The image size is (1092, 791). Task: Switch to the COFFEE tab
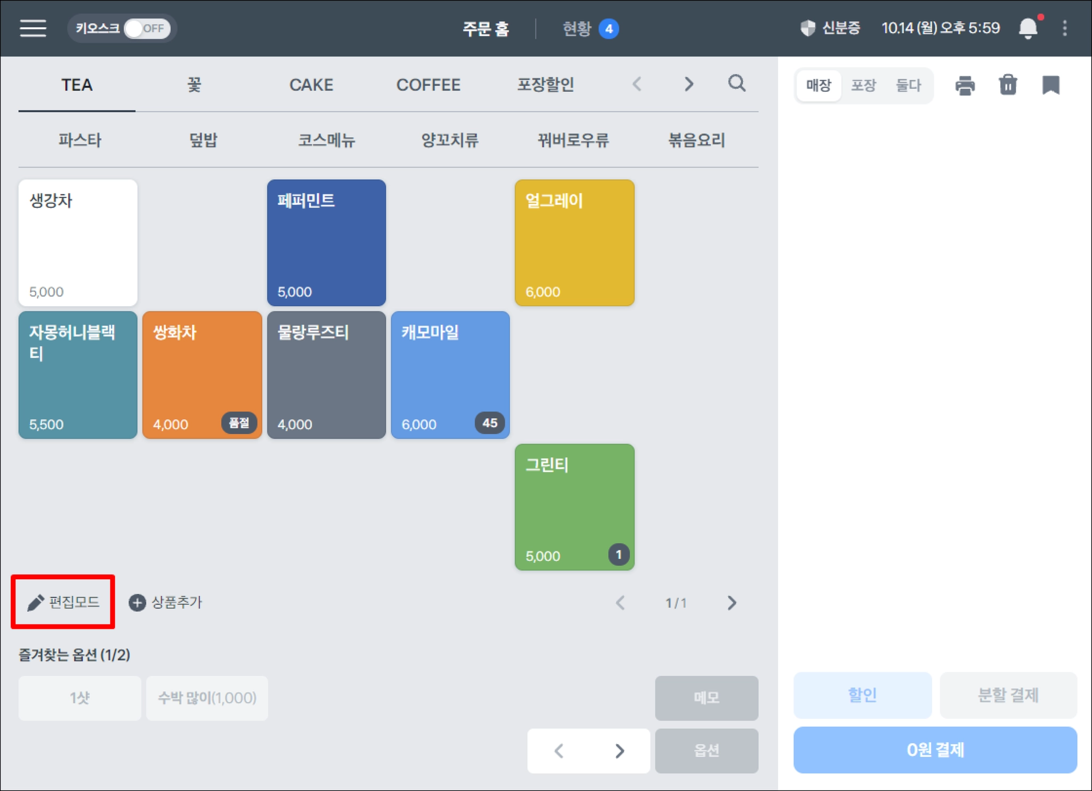tap(428, 85)
